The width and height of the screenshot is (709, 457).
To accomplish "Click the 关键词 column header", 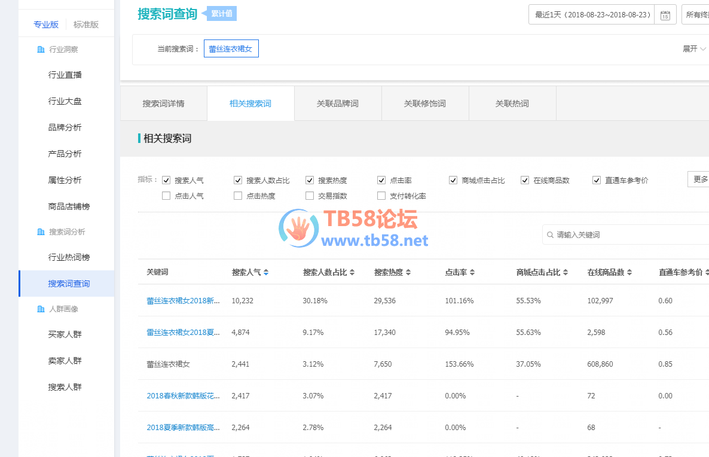I will coord(157,272).
